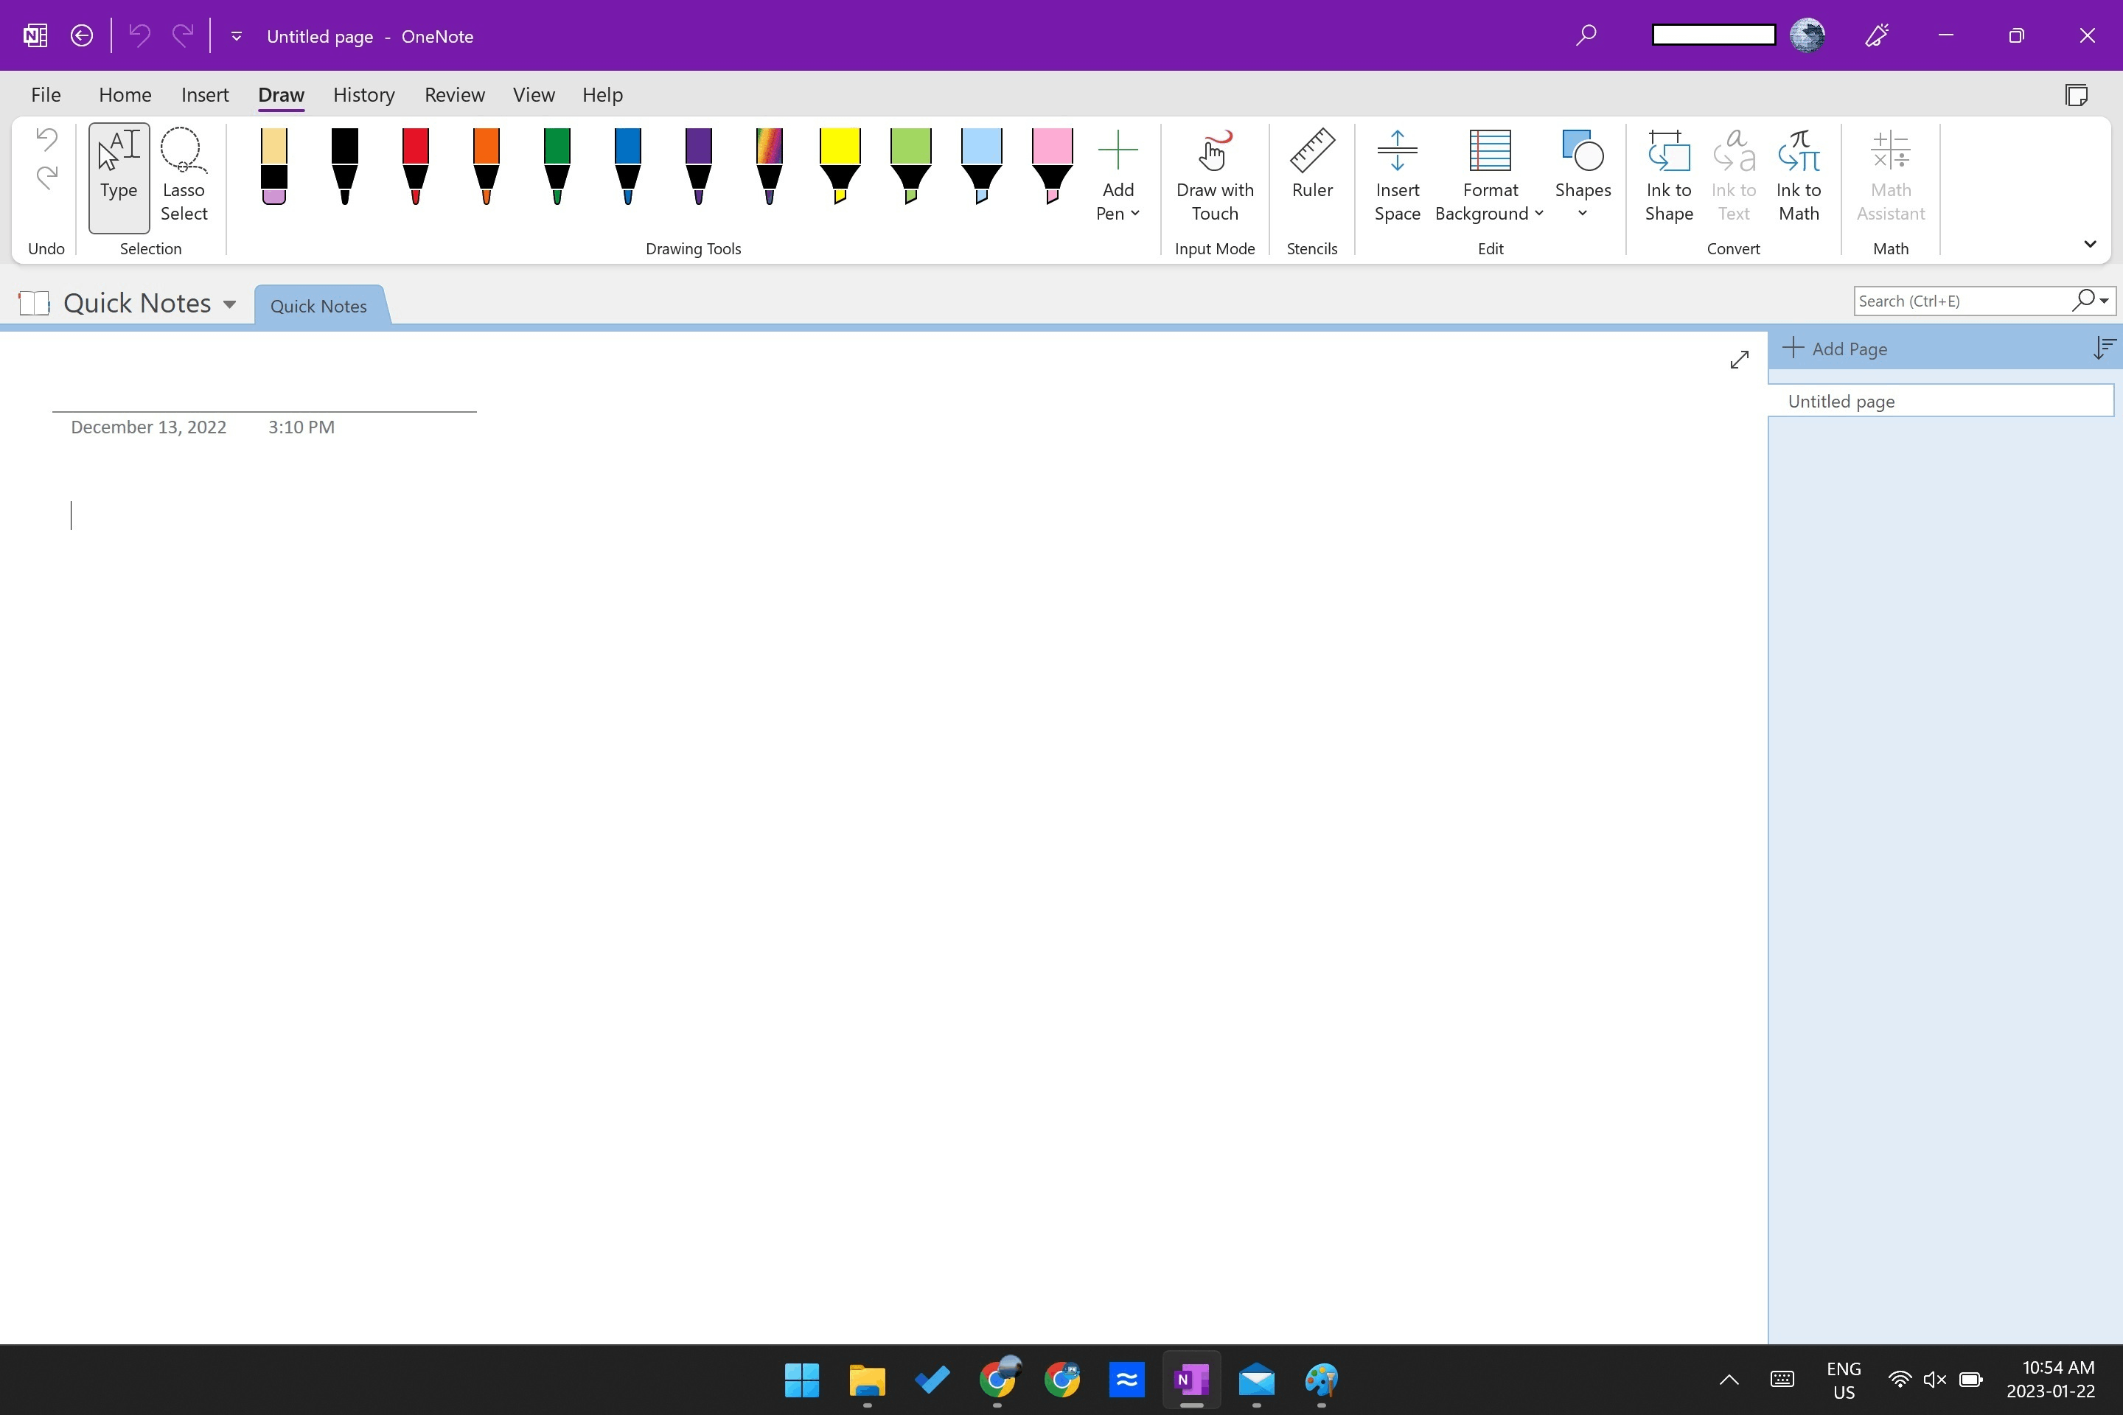The width and height of the screenshot is (2123, 1415).
Task: Toggle the Ruler stencil
Action: click(1311, 172)
